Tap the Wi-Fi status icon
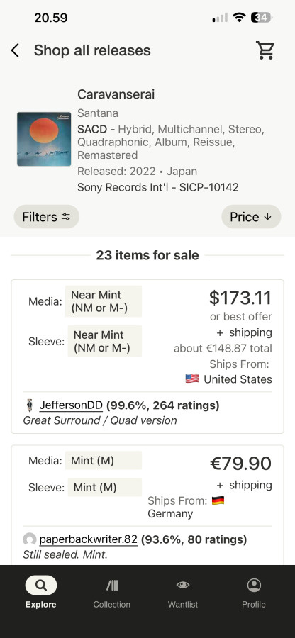295x638 pixels. click(x=239, y=17)
